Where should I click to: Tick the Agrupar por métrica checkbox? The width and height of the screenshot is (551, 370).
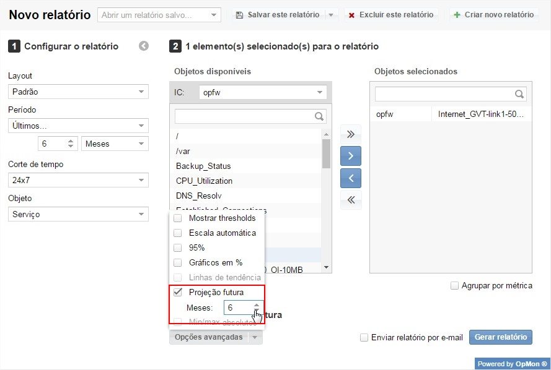[455, 286]
